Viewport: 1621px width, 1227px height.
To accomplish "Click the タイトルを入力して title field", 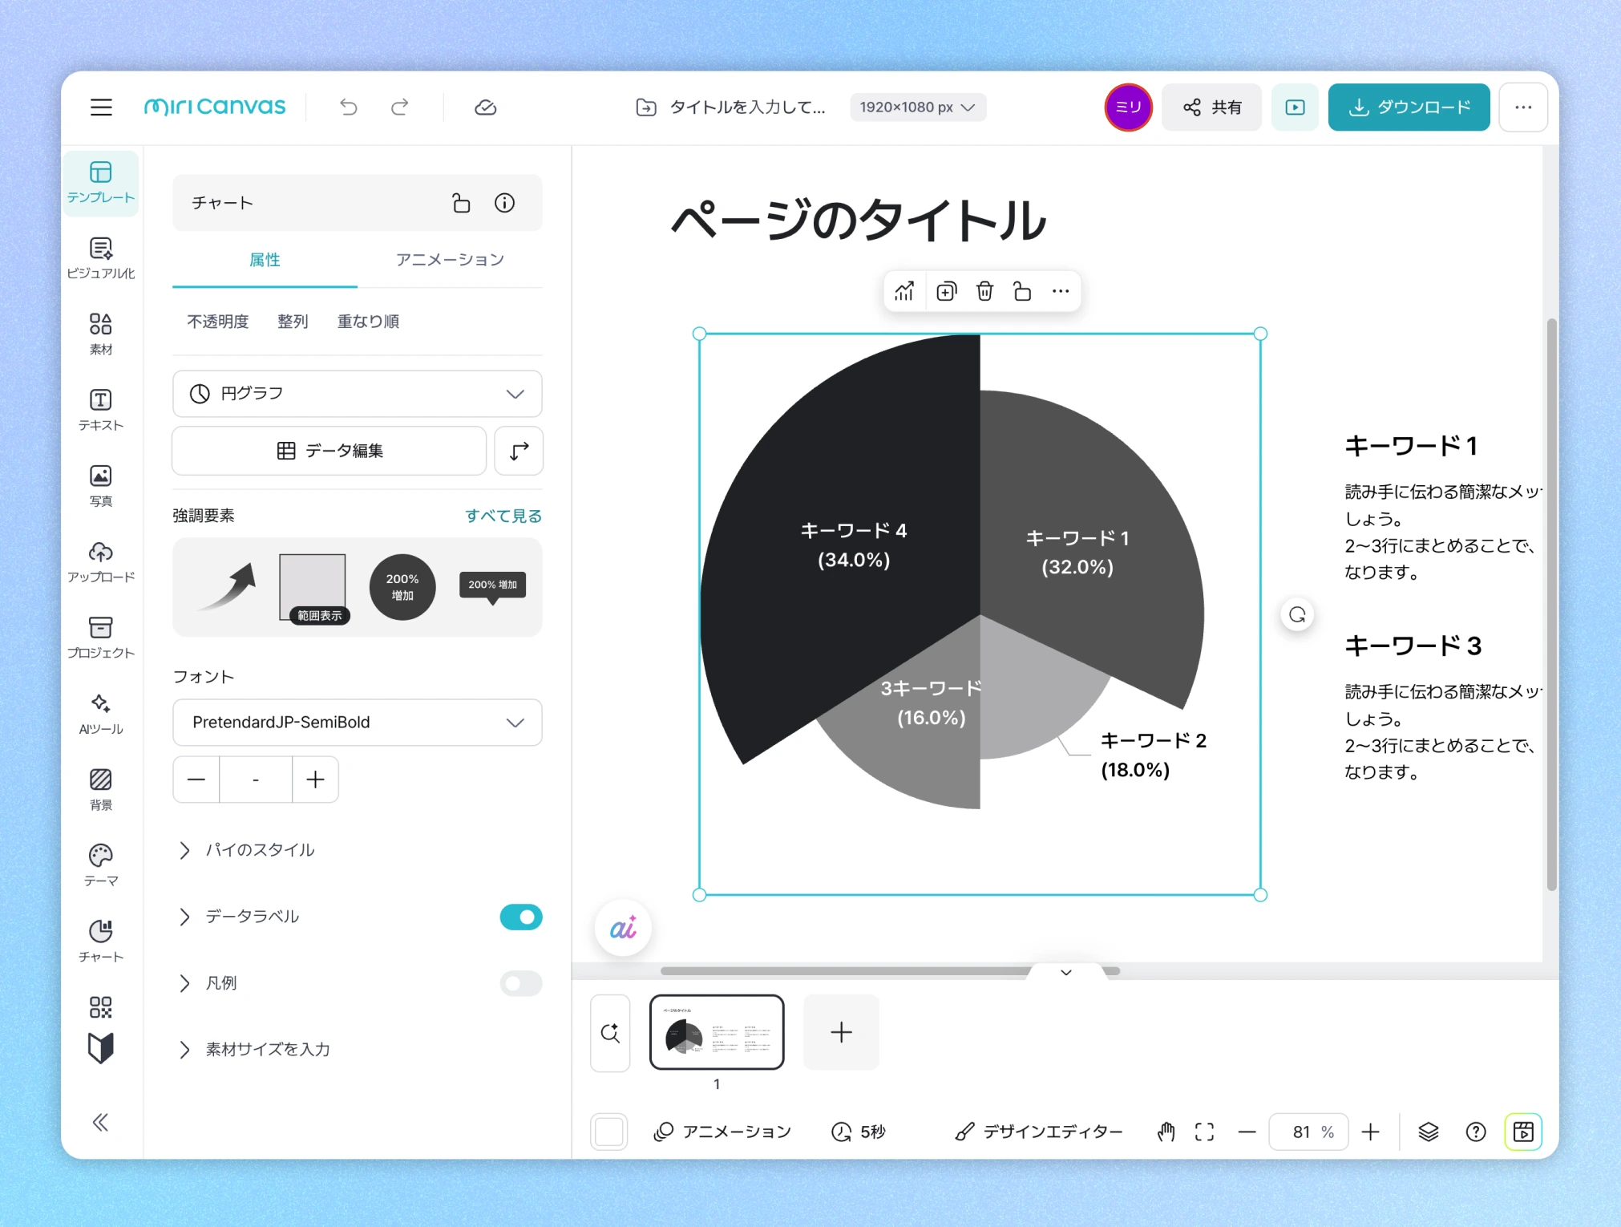I will (747, 107).
